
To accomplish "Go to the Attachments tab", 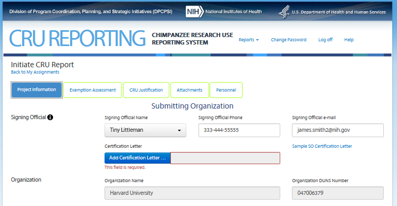I will tap(189, 90).
